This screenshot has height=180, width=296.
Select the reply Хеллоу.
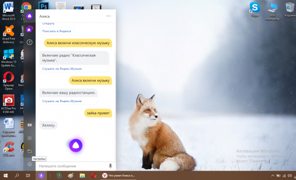click(48, 125)
